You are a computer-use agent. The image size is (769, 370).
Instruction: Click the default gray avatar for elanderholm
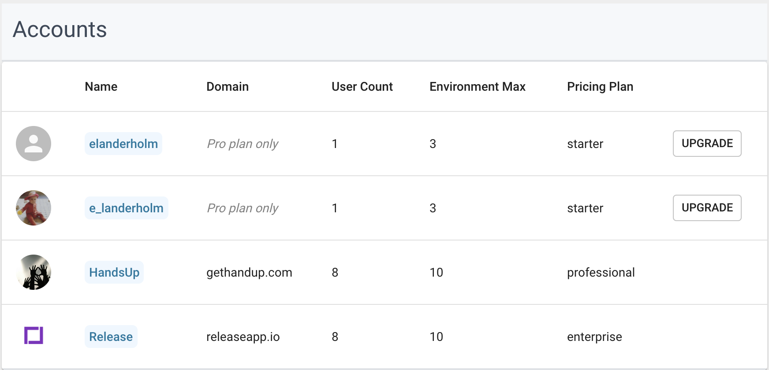point(34,144)
